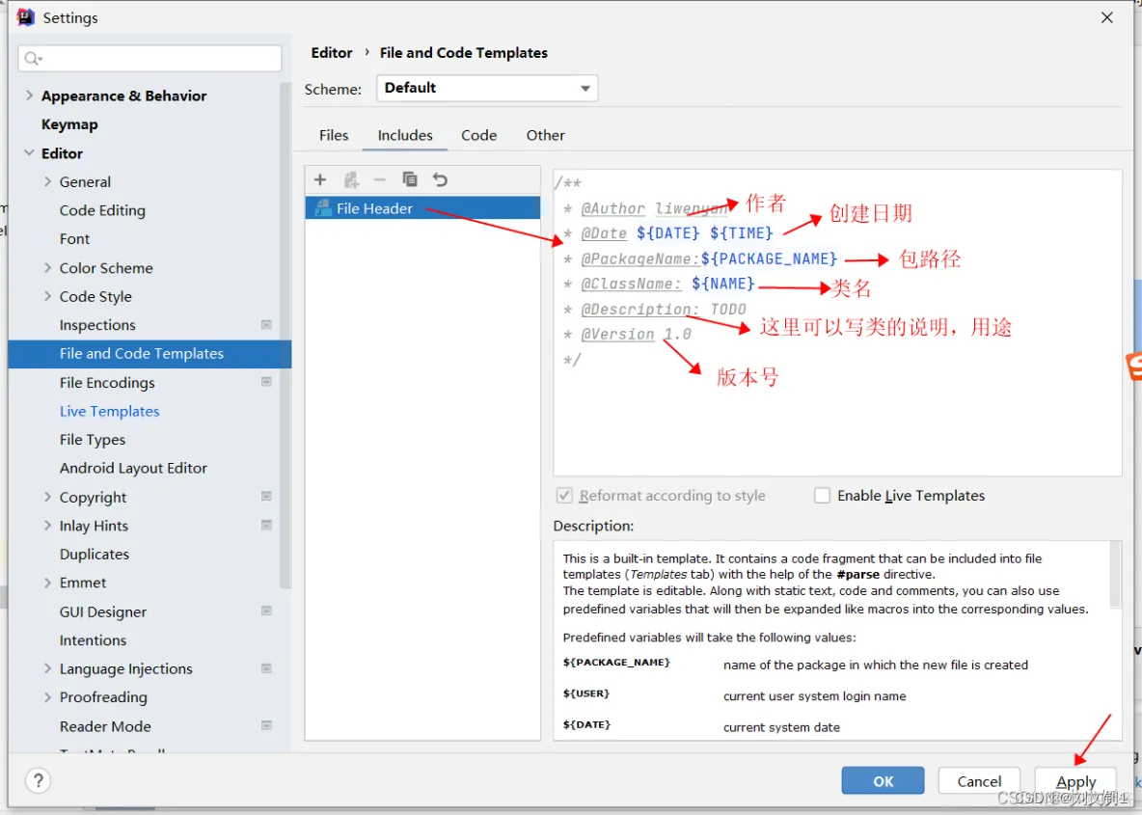Click the project-level icon beside Reader Mode
1142x815 pixels.
266,726
